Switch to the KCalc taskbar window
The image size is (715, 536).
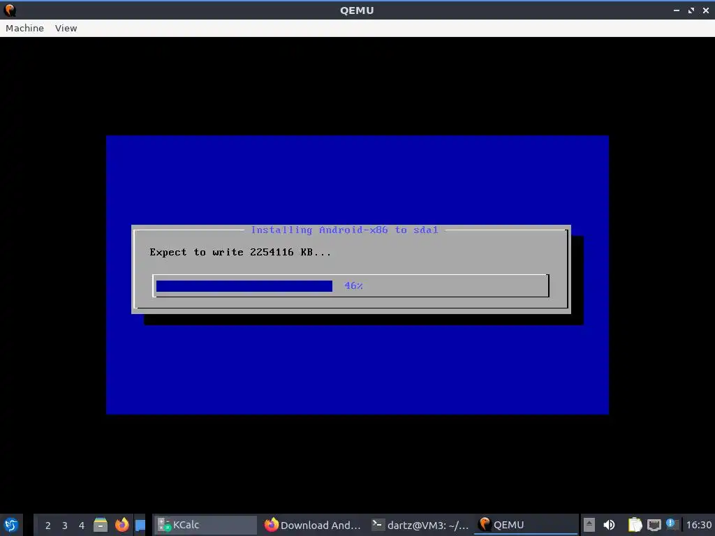(205, 525)
